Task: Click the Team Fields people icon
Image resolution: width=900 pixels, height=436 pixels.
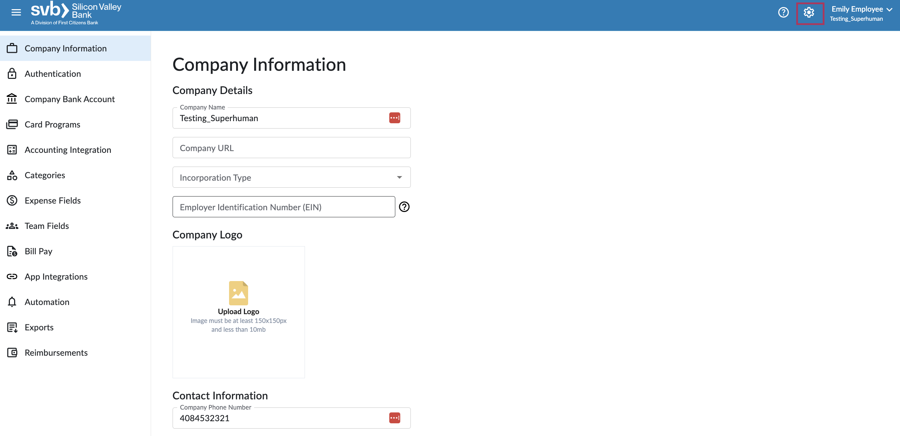Action: point(12,226)
